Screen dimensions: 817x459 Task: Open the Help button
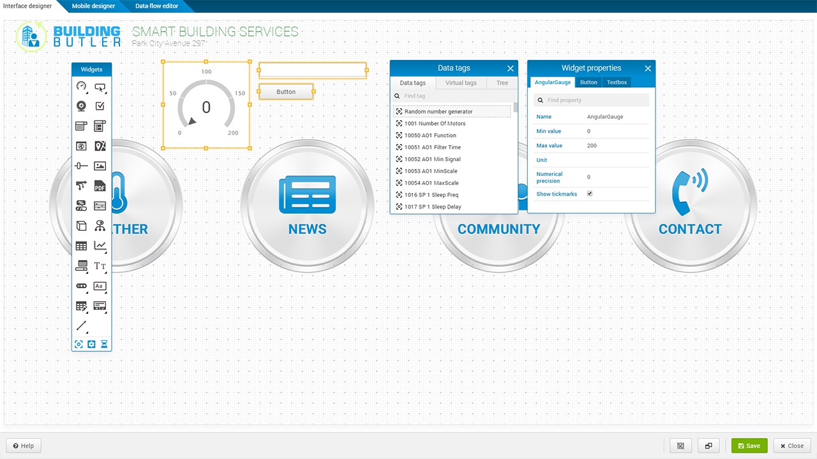(24, 446)
